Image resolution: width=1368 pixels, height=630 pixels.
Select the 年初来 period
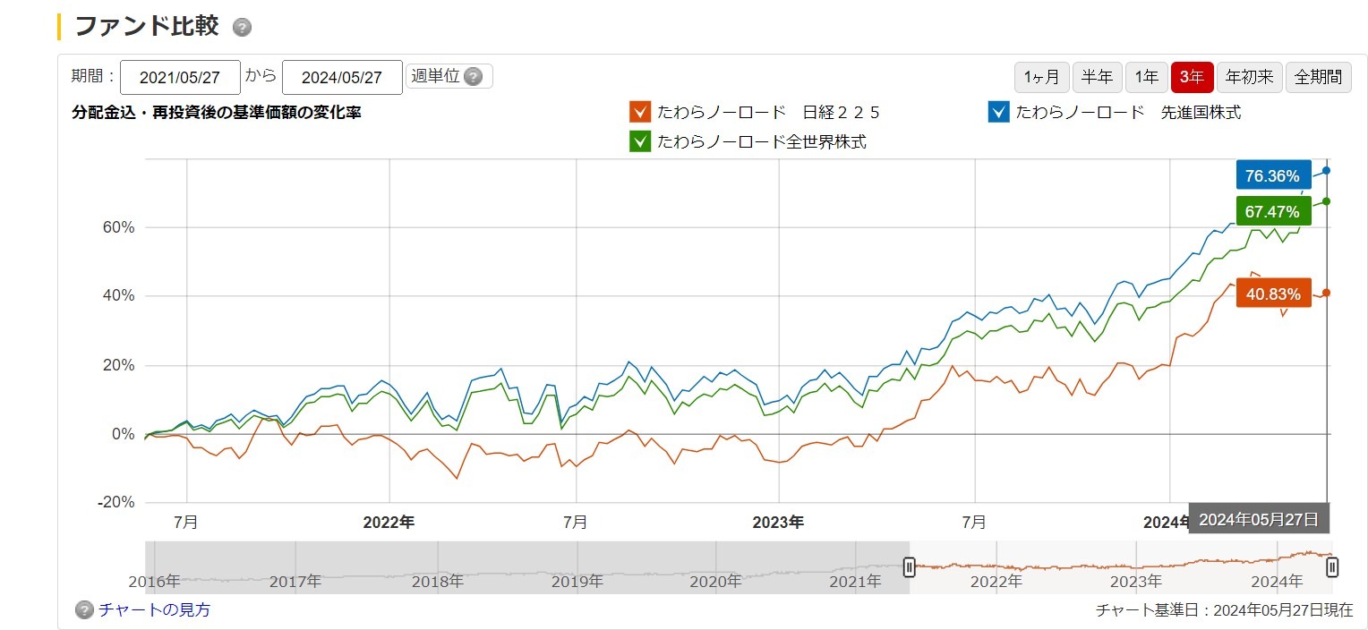coord(1249,77)
